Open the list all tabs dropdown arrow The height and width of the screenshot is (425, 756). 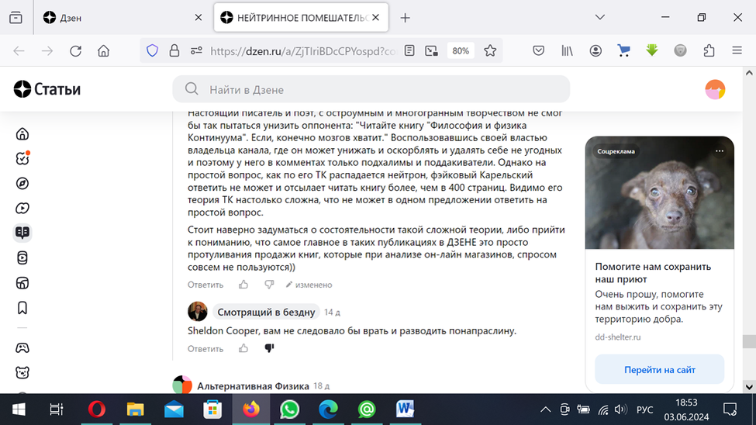click(x=600, y=17)
